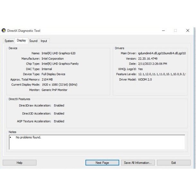Click the 'DirectX Features' group label
Viewport: 196px width, 196px height.
click(19, 99)
